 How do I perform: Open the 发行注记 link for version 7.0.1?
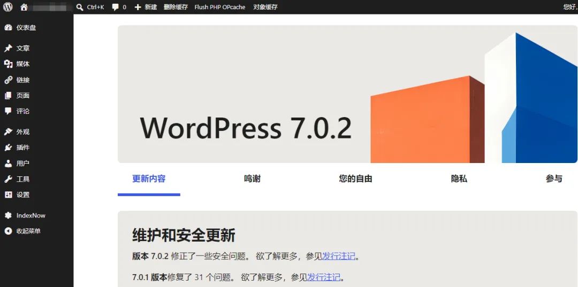(x=324, y=277)
